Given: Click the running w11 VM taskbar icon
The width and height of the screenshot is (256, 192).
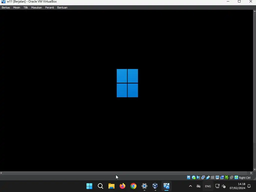Looking at the screenshot, I should point(166,186).
